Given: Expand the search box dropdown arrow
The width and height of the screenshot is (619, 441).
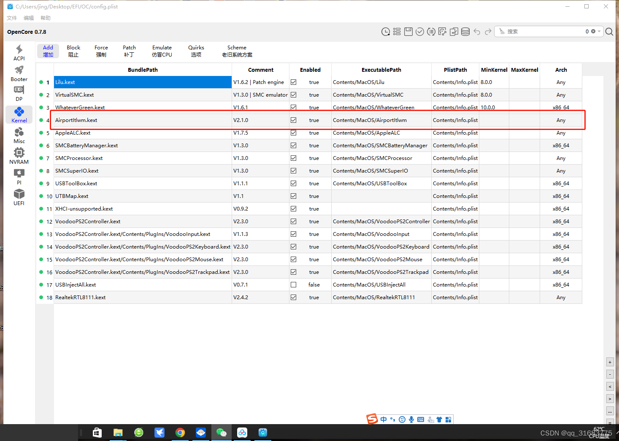Looking at the screenshot, I should (599, 31).
